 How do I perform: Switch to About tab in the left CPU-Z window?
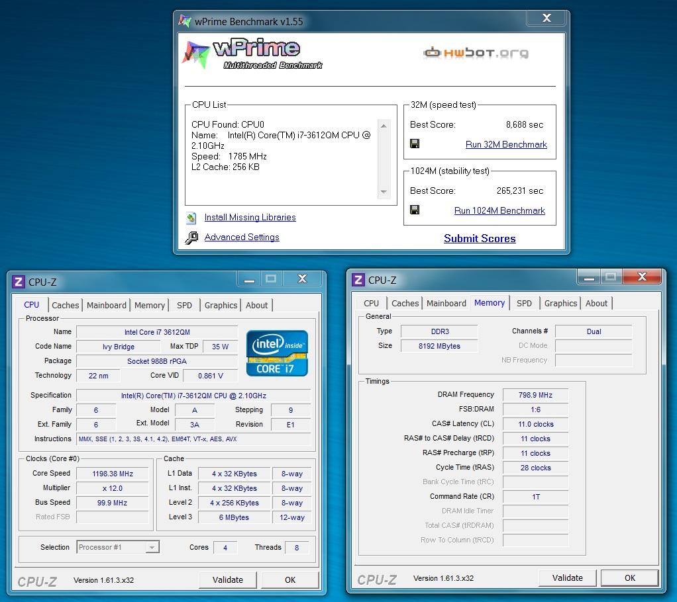(256, 306)
